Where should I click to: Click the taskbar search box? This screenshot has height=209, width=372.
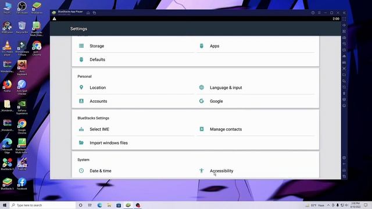coord(42,205)
